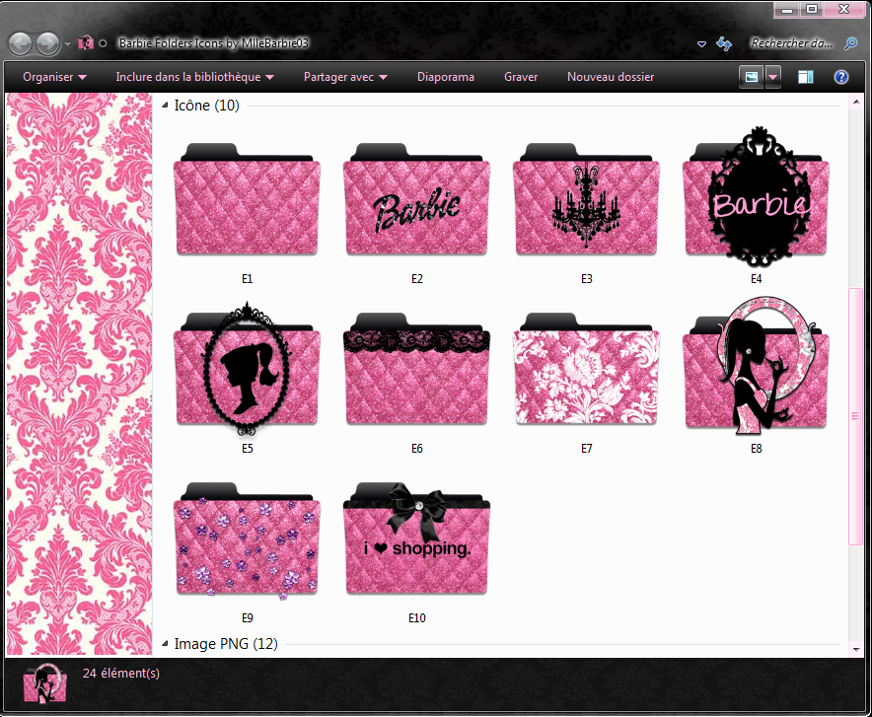The width and height of the screenshot is (872, 717).
Task: Maximize the explorer window
Action: [x=812, y=9]
